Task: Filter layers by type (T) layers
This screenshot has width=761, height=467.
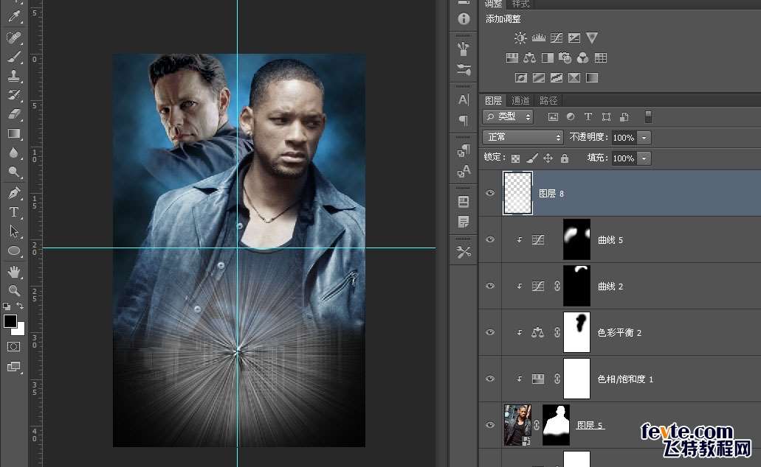Action: [x=588, y=116]
